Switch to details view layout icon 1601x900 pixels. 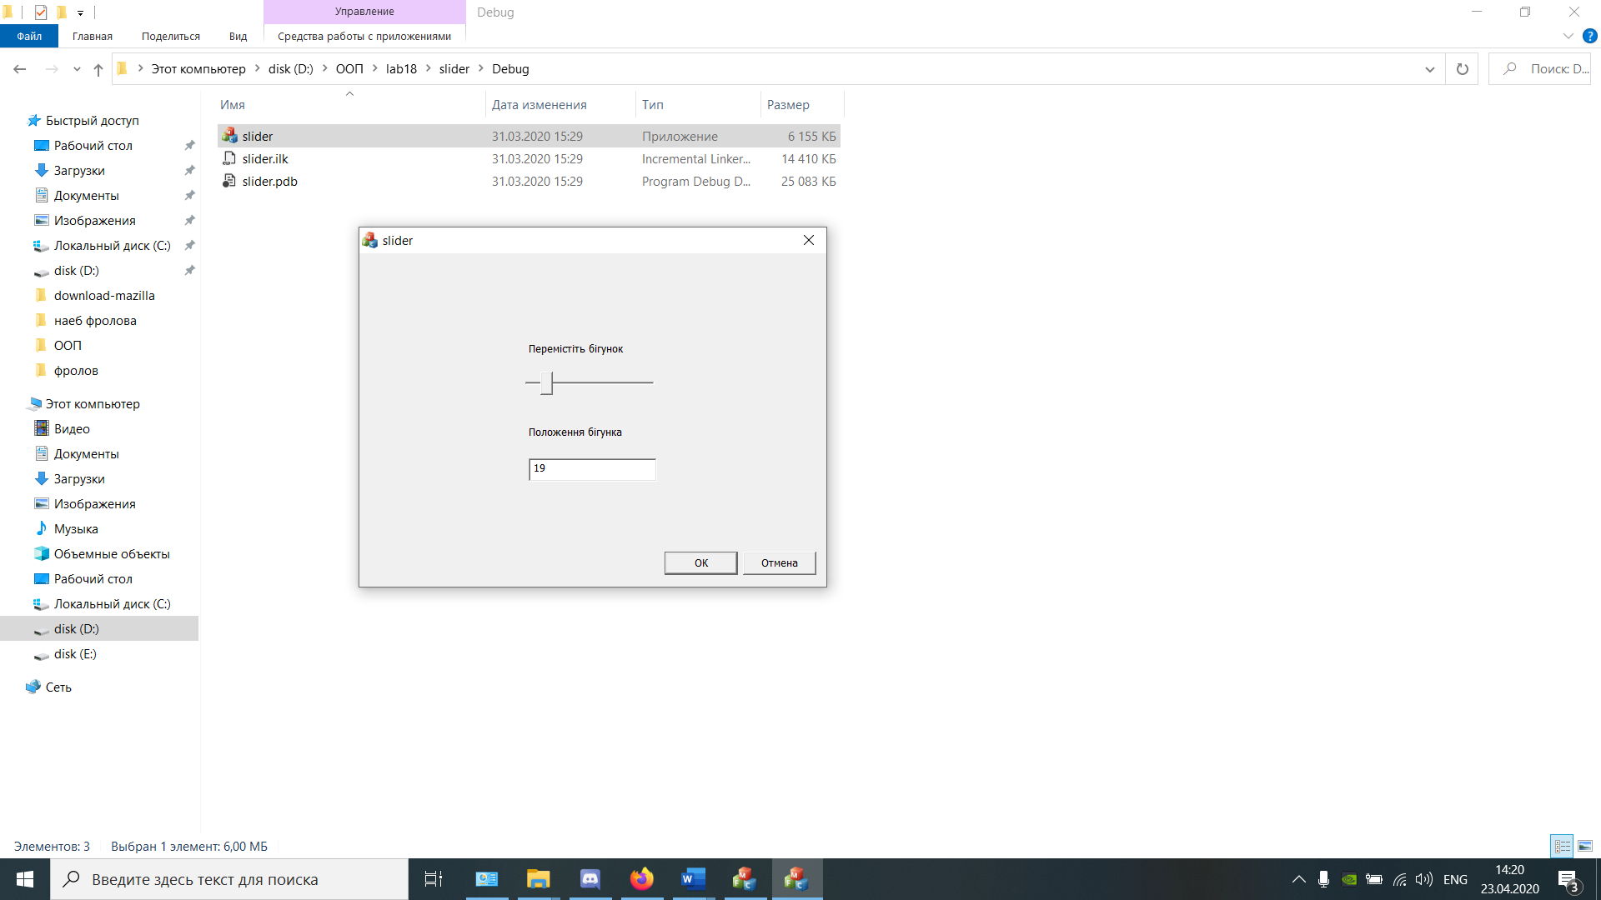(1562, 846)
